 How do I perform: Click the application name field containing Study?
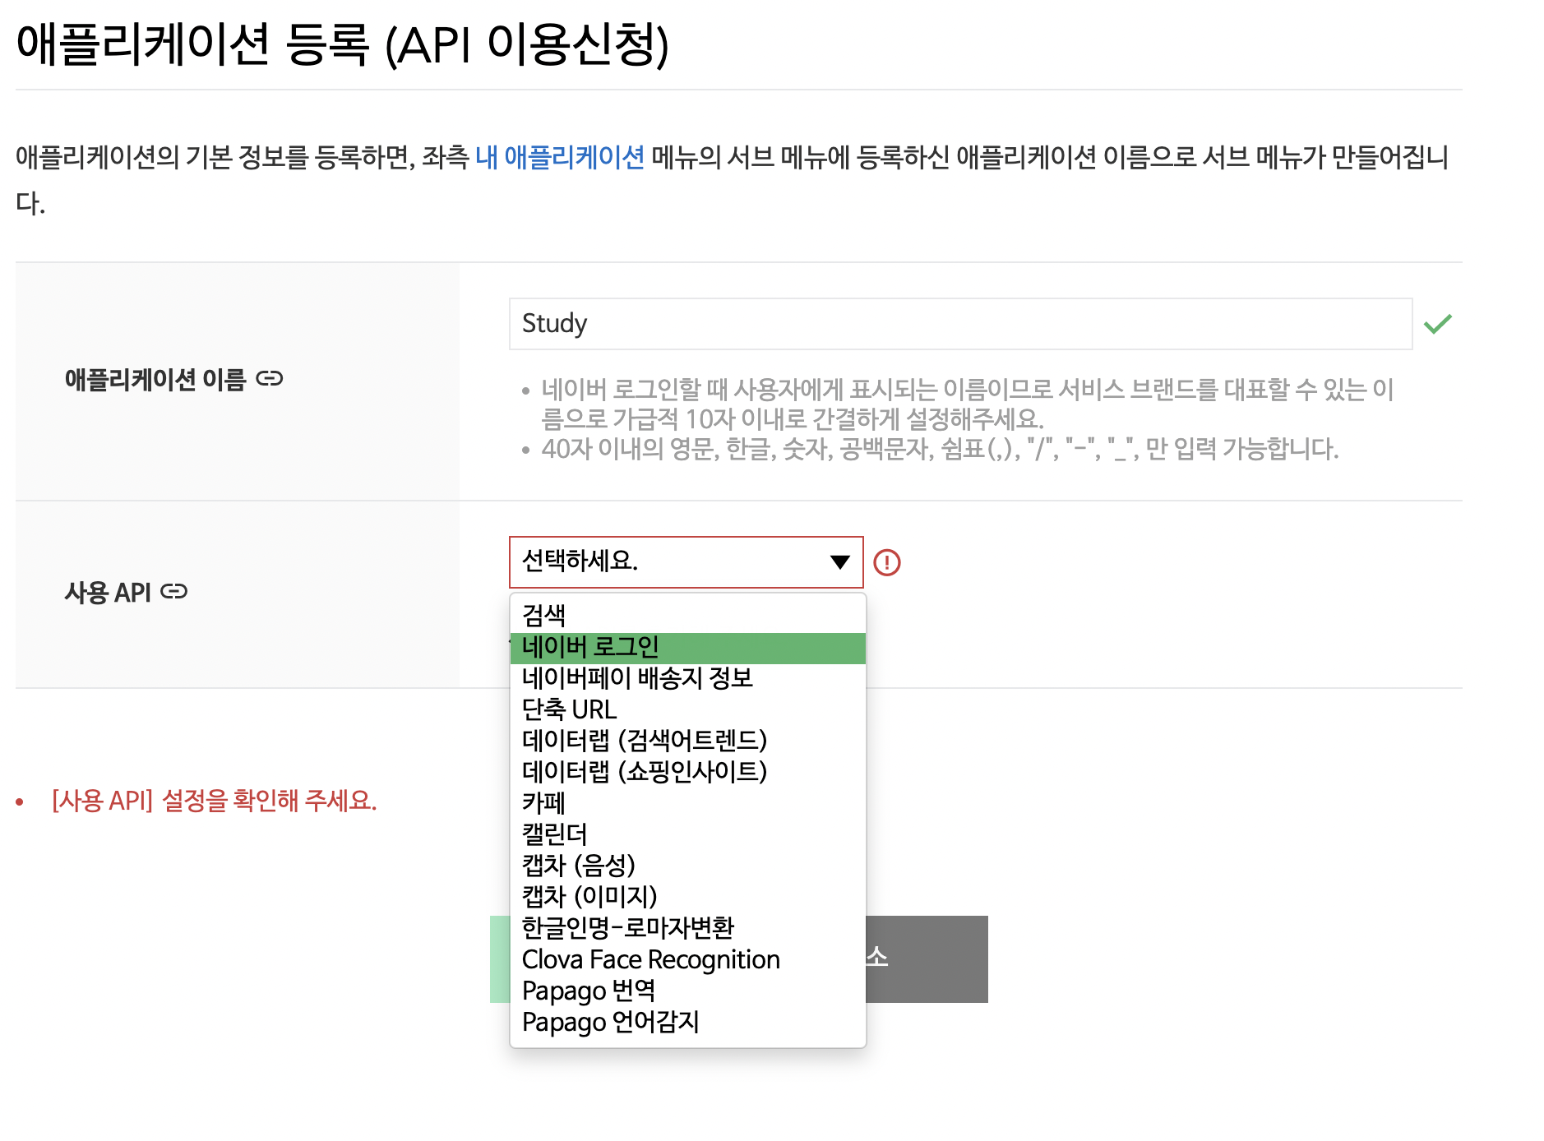coord(960,324)
